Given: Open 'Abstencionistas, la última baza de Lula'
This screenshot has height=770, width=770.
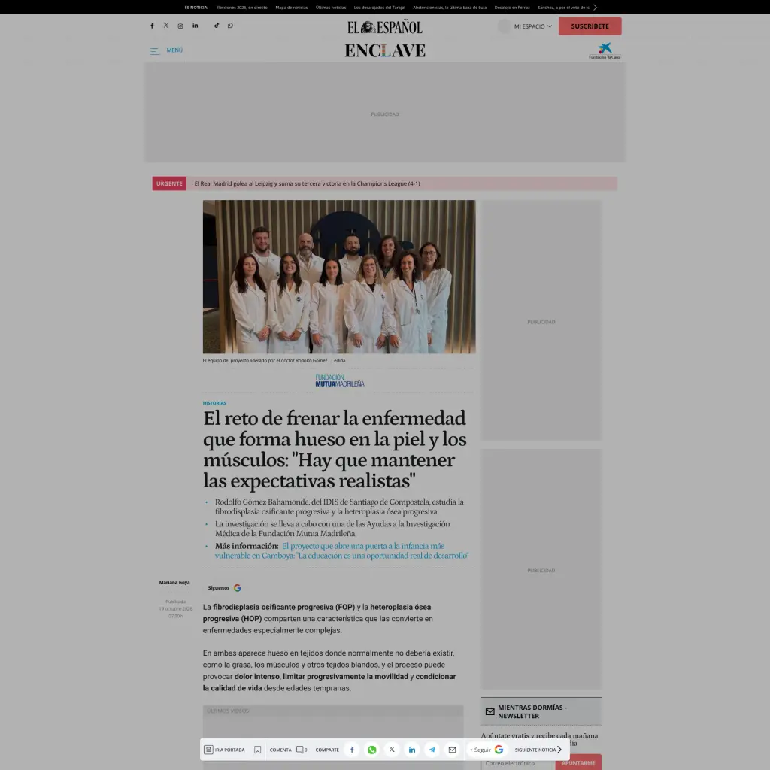Looking at the screenshot, I should click(x=450, y=8).
